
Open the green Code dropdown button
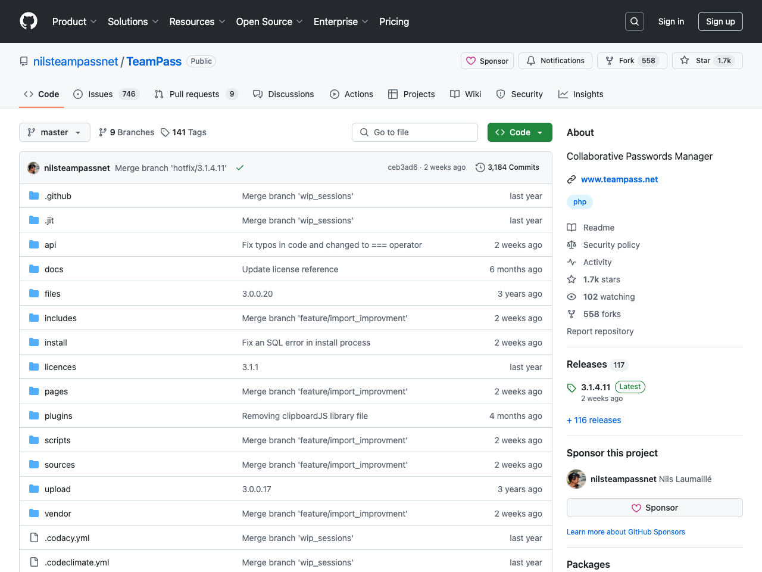[x=520, y=132]
